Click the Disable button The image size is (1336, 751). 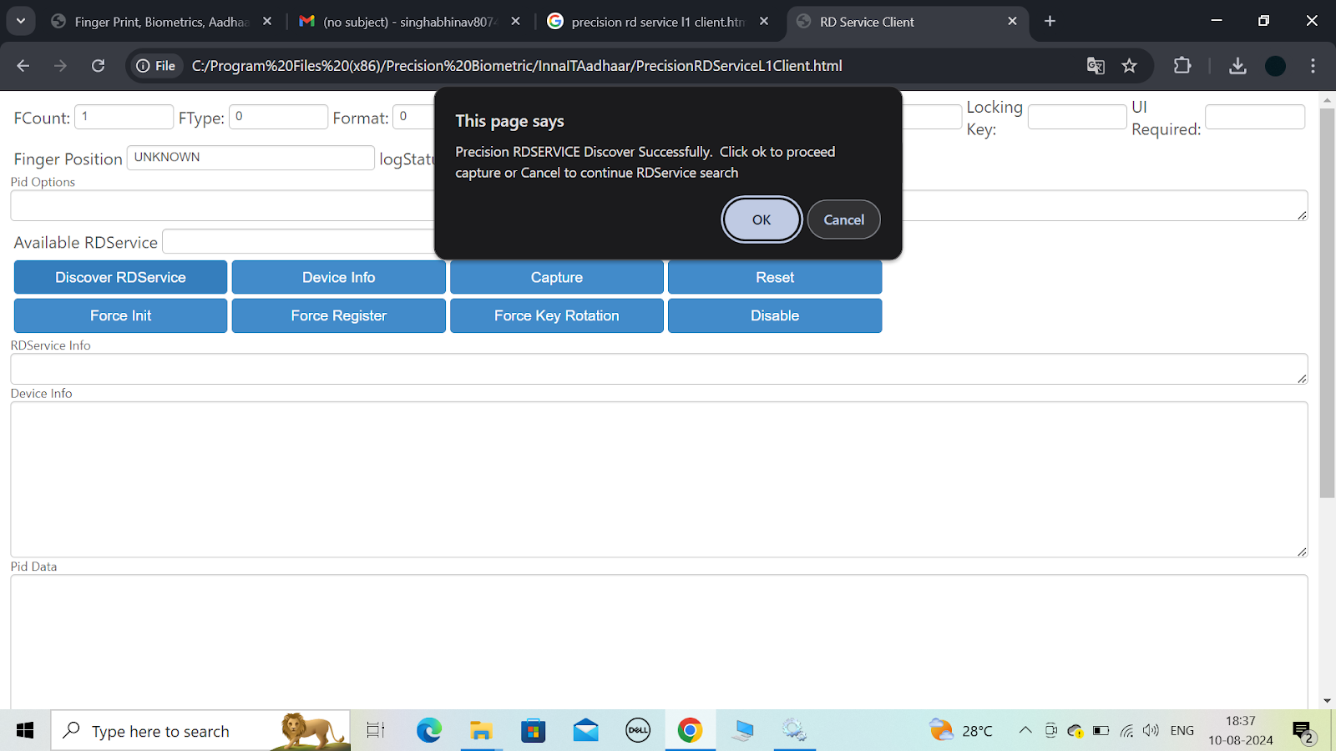[775, 315]
